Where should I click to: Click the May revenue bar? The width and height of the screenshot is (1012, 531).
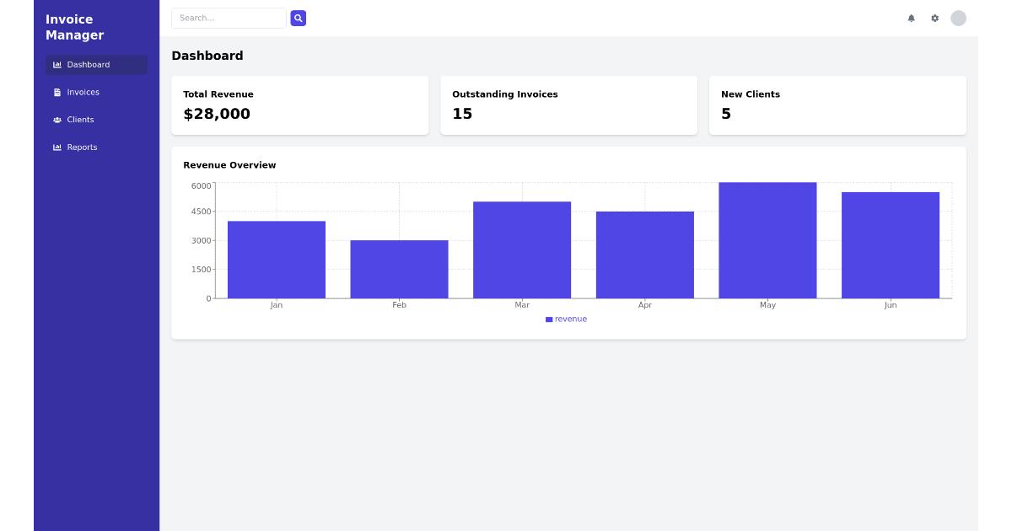[767, 240]
